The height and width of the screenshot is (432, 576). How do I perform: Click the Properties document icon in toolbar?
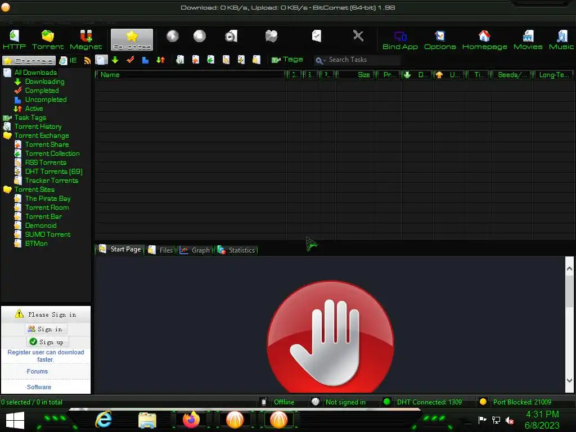pyautogui.click(x=316, y=36)
